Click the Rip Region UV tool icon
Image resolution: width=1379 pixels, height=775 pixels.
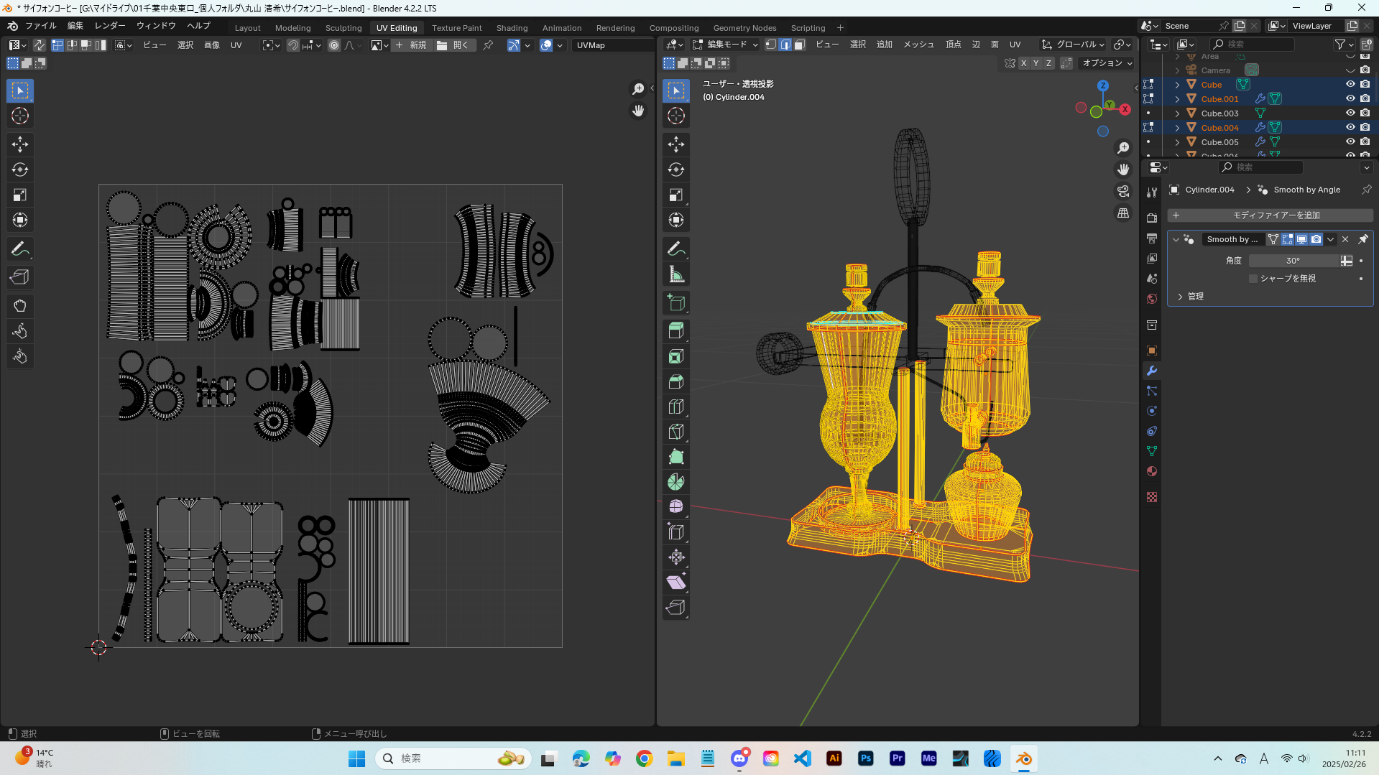19,277
